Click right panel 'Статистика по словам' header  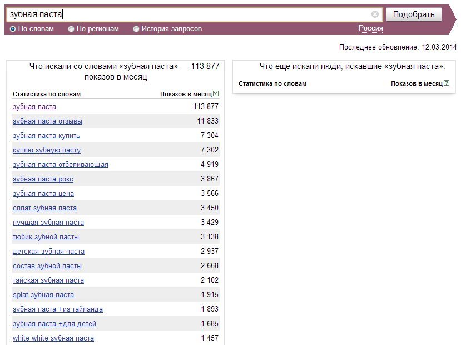272,83
